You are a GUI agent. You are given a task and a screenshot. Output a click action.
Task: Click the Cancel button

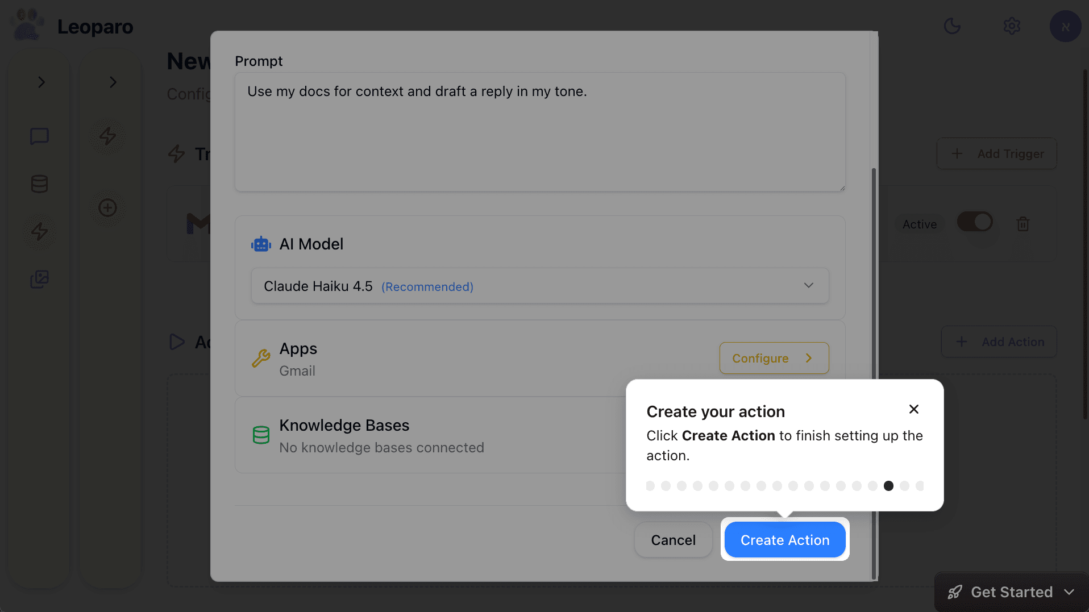pos(673,540)
